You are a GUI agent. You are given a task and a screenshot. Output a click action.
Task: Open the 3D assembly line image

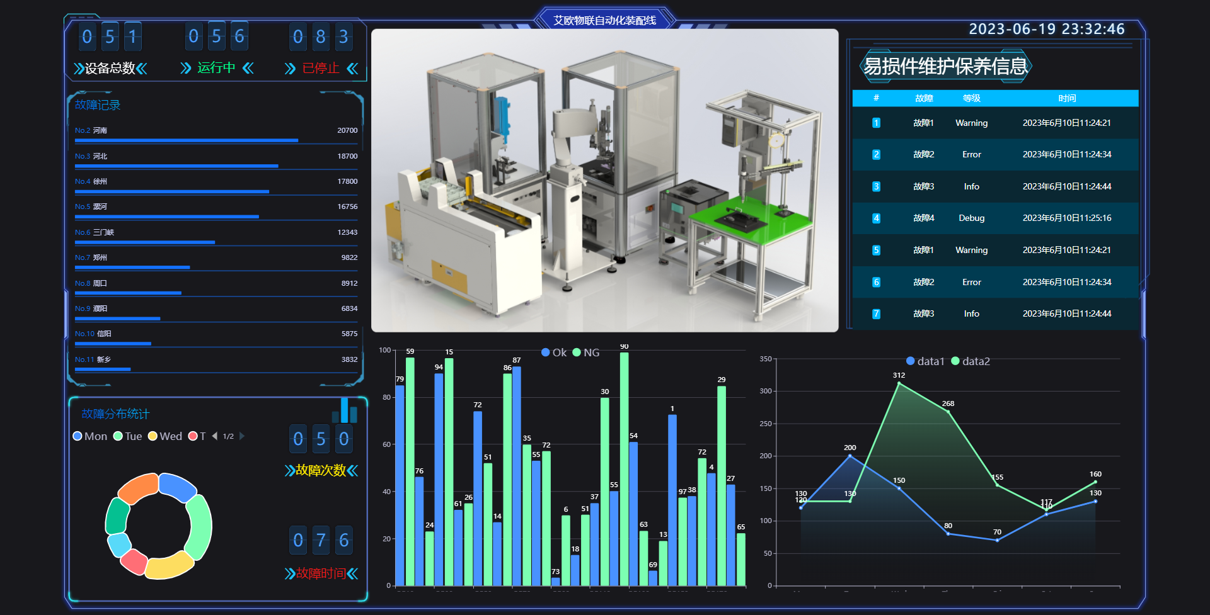(x=605, y=180)
